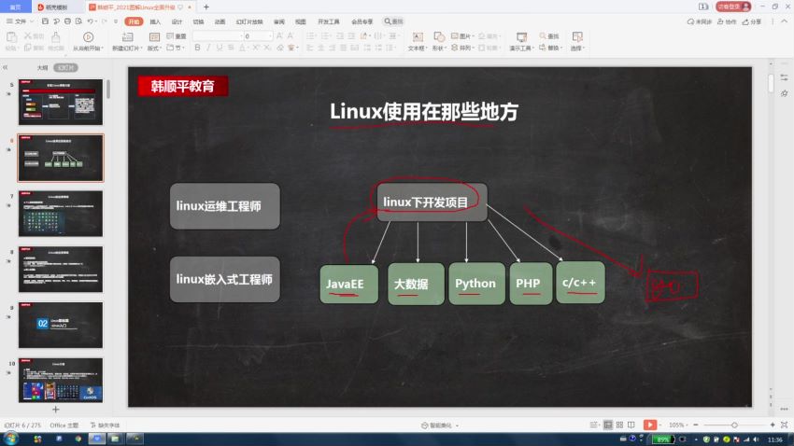Click the slide Layout (版式) icon

(x=154, y=37)
